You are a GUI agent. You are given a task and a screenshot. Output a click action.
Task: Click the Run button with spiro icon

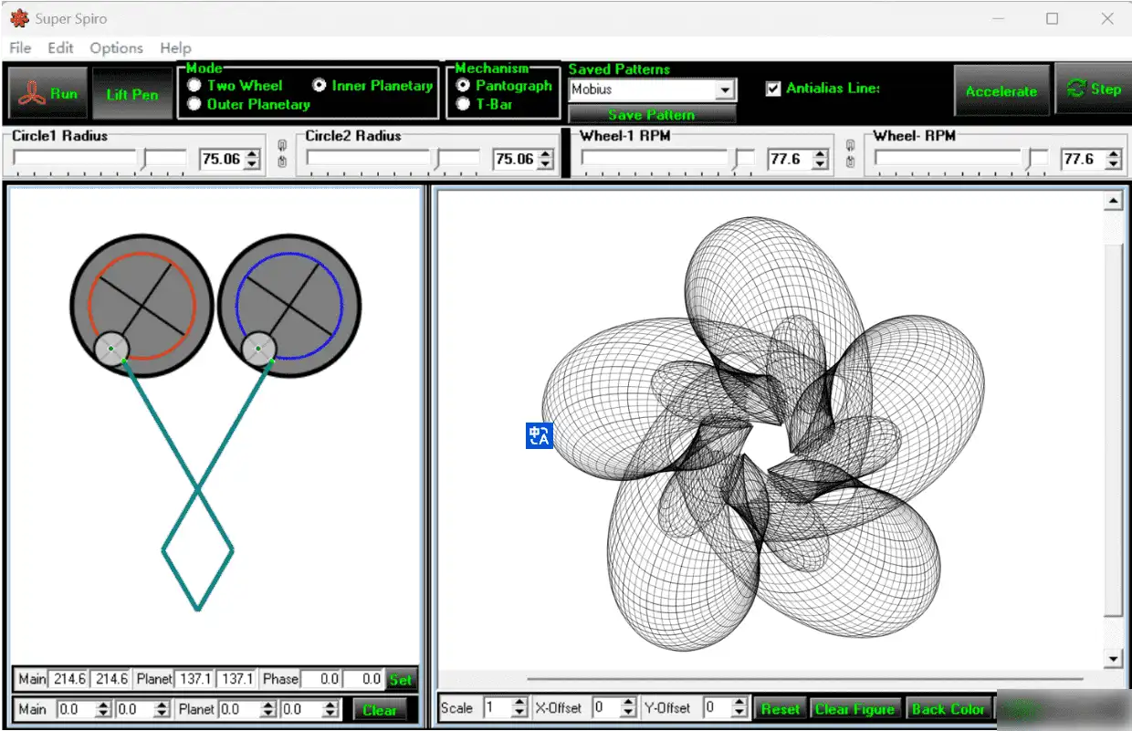coord(49,93)
